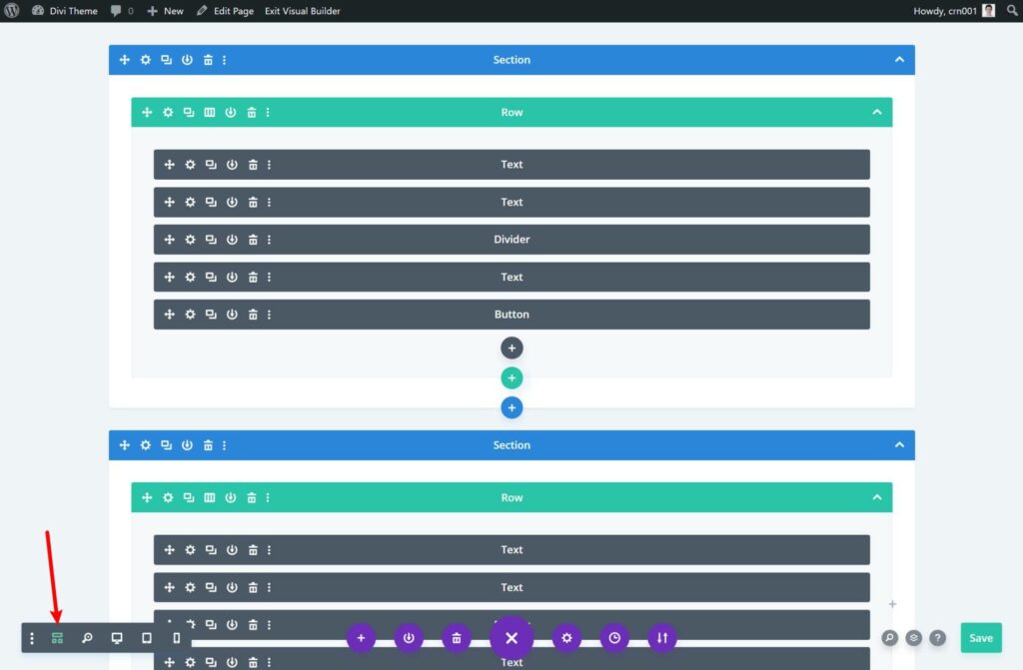Open the Button module settings gear
This screenshot has width=1023, height=670.
(x=190, y=315)
